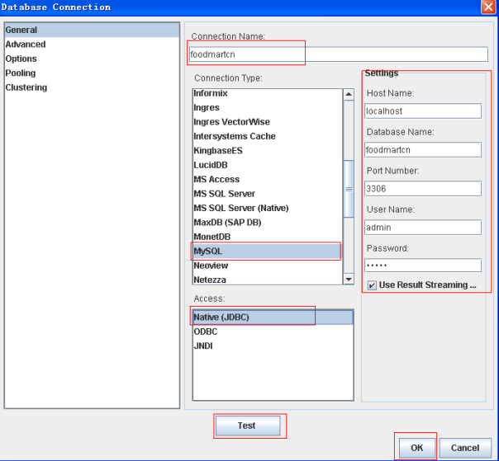
Task: Click the Password field
Action: tap(423, 265)
